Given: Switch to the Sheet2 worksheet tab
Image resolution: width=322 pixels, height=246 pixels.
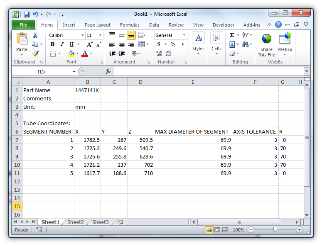Looking at the screenshot, I should [x=75, y=222].
